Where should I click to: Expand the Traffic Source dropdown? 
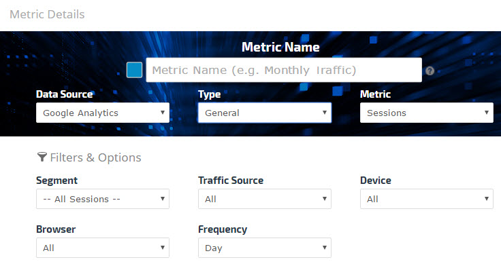point(265,199)
